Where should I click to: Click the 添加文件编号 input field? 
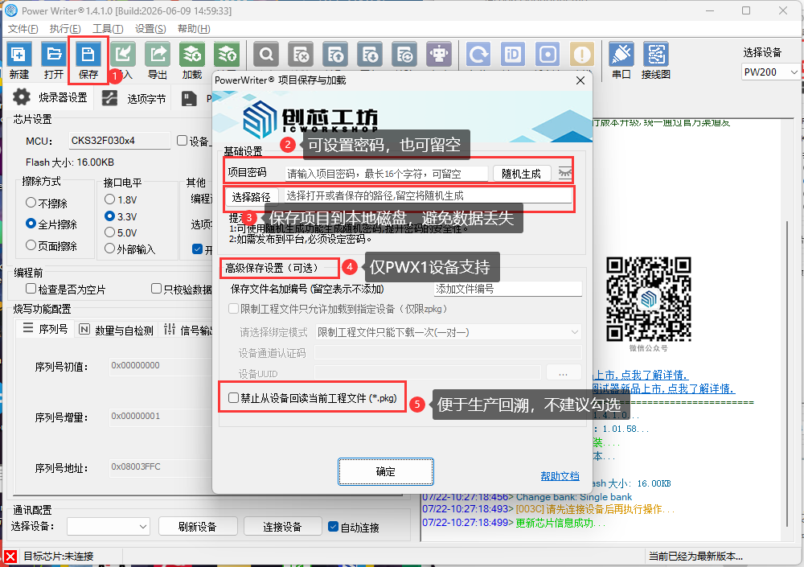coord(507,289)
